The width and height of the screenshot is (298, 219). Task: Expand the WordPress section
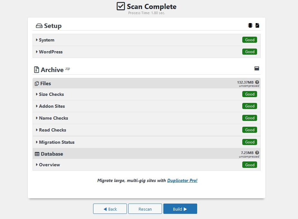coord(51,52)
